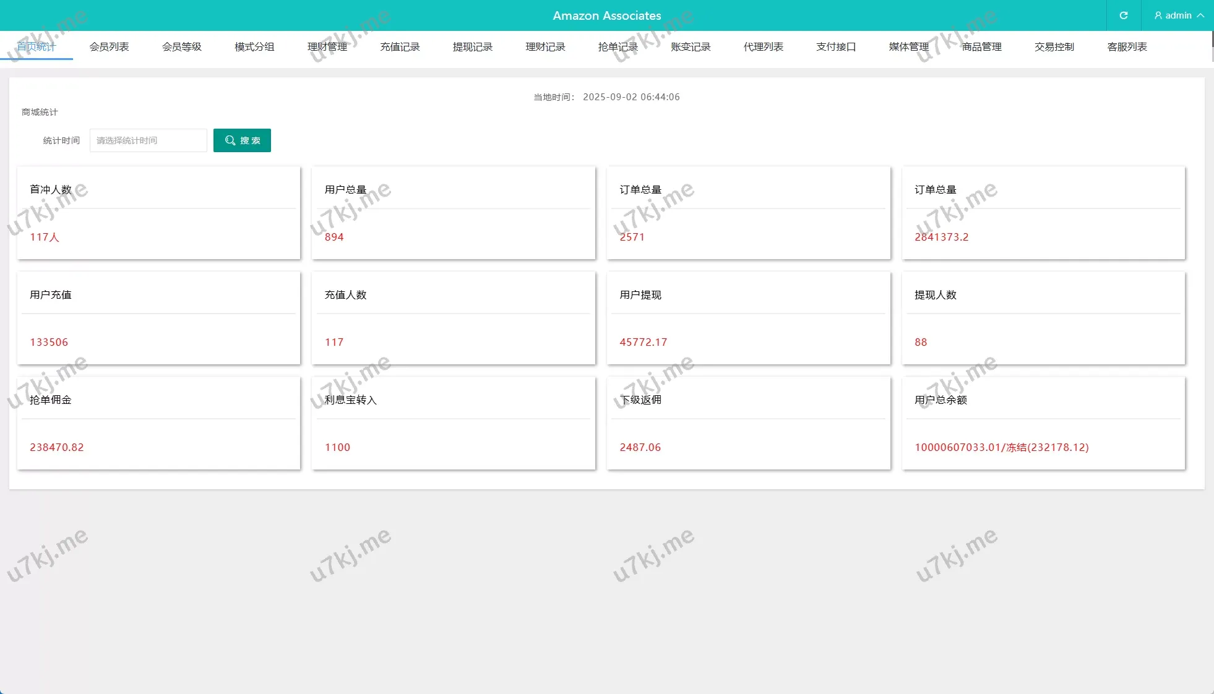Expand the admin user dropdown
The image size is (1214, 694).
(1178, 15)
